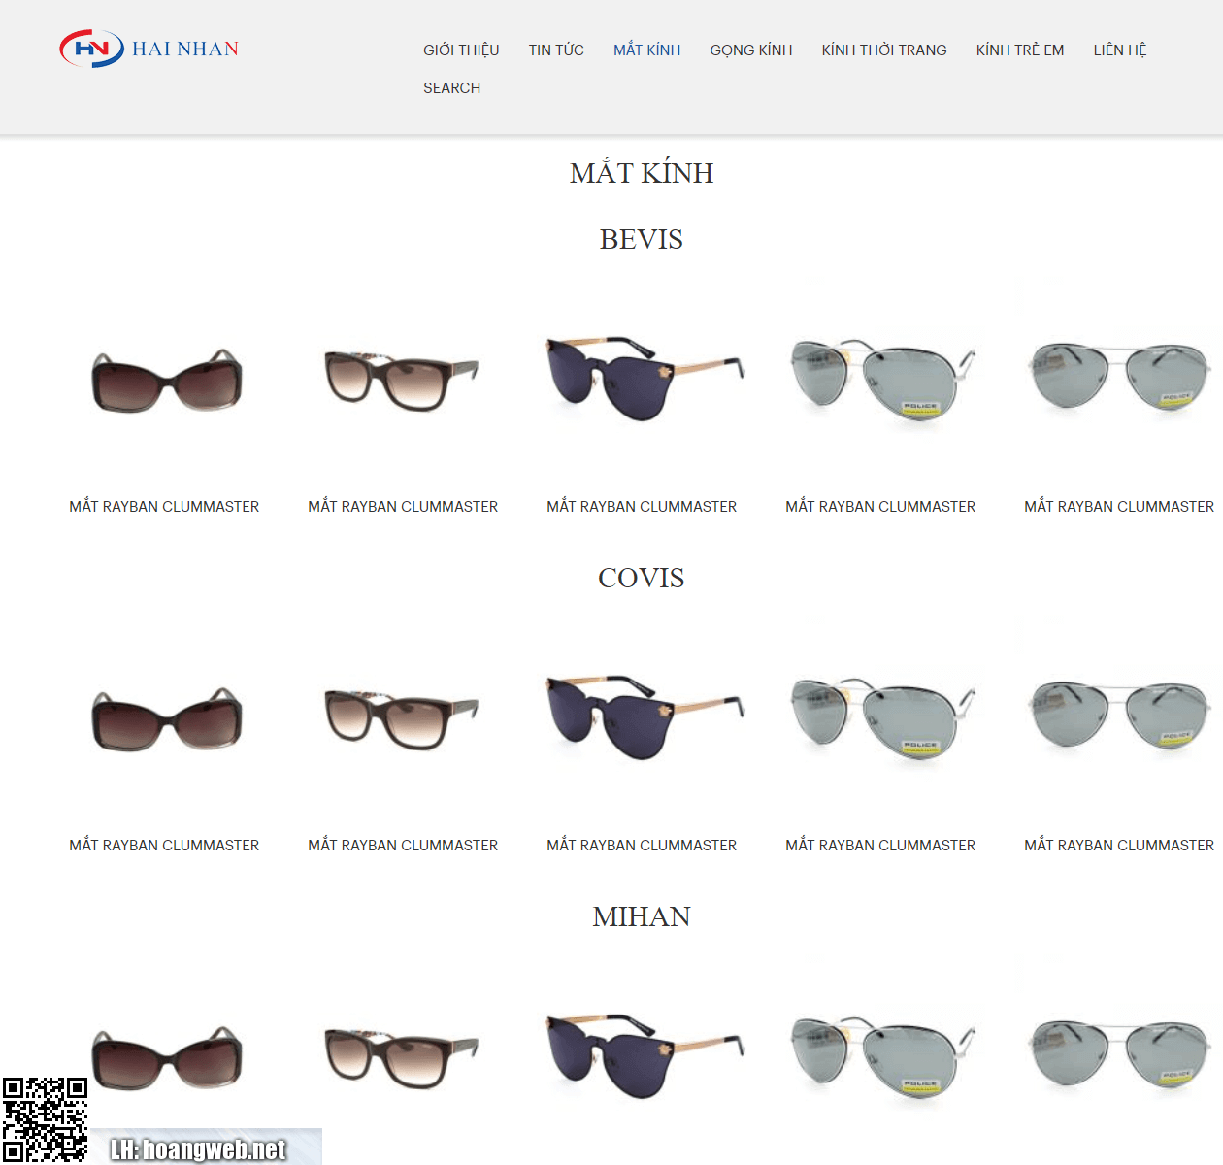Image resolution: width=1223 pixels, height=1165 pixels.
Task: Open last Police aviator in COVIS row
Action: tap(1119, 716)
